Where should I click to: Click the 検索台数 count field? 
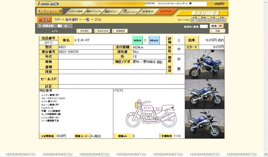coord(60,26)
